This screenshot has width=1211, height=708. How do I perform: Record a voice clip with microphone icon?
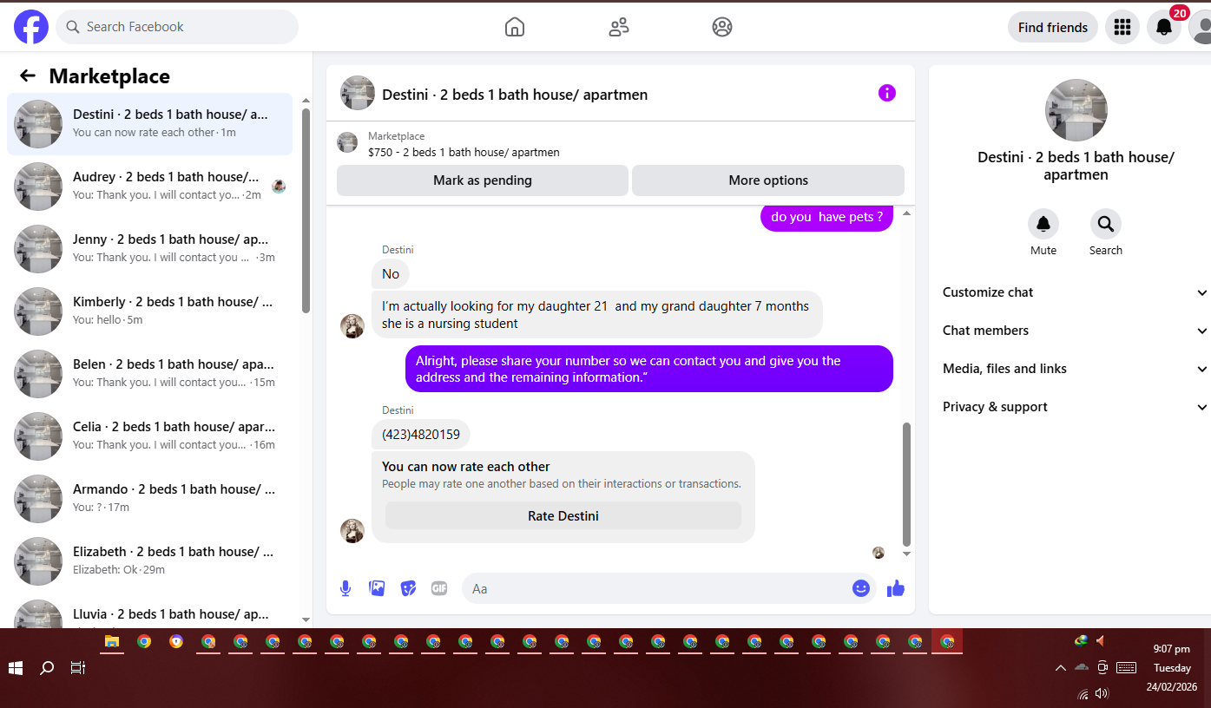[346, 588]
